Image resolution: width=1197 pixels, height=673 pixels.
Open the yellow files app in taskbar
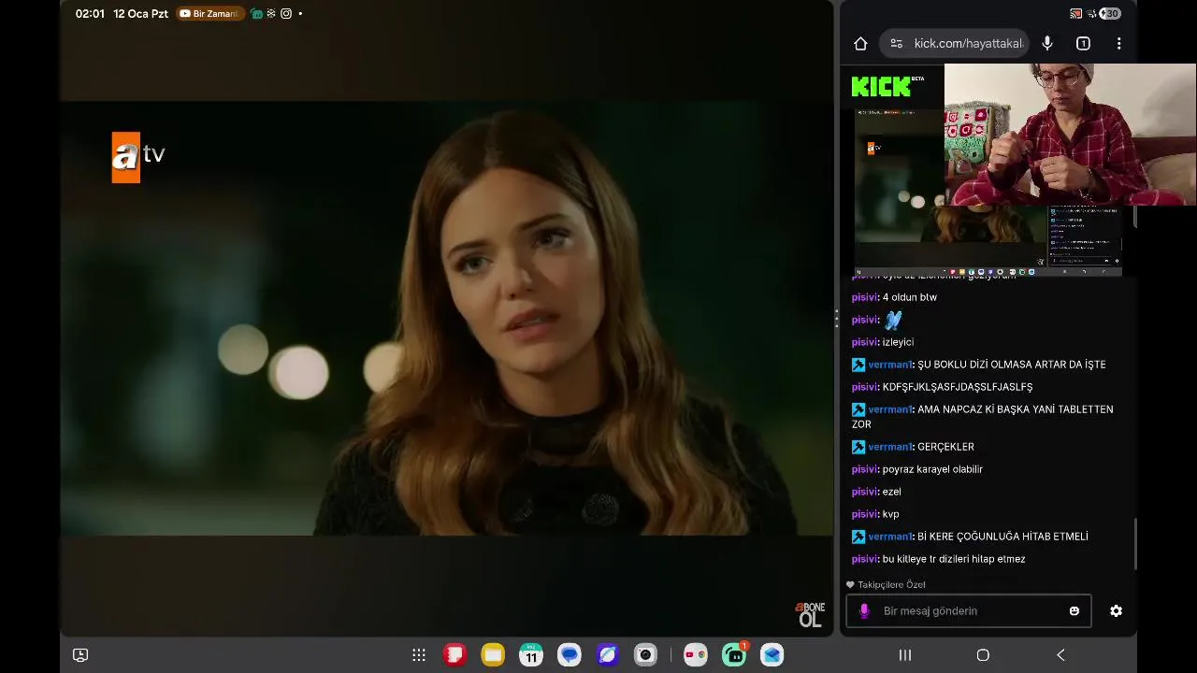click(493, 655)
